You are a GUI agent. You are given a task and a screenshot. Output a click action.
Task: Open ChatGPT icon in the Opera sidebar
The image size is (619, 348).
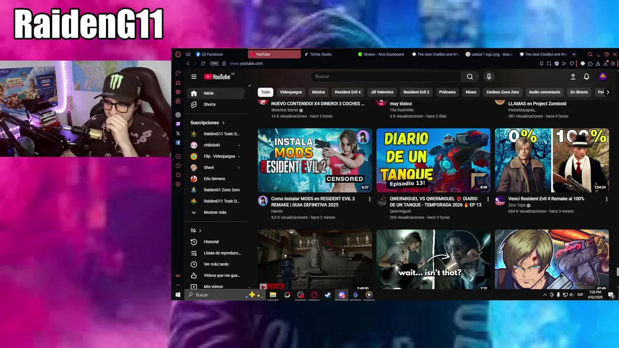click(x=178, y=115)
